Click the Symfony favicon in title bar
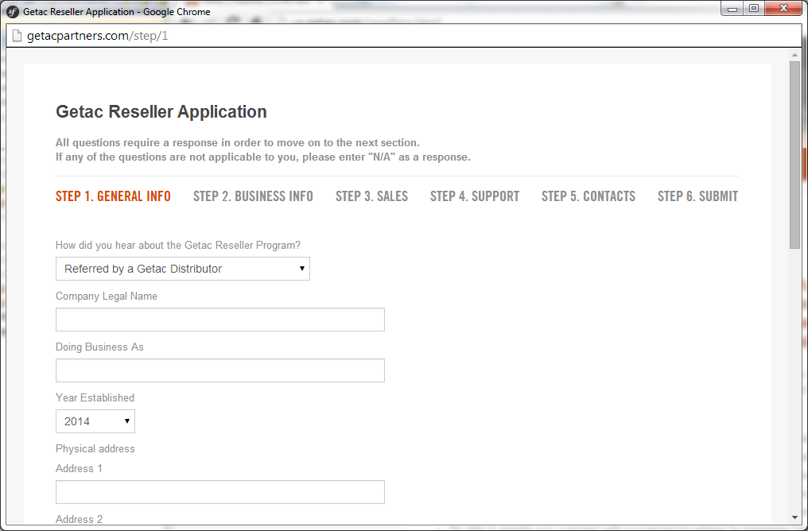Image resolution: width=808 pixels, height=531 pixels. click(x=13, y=11)
